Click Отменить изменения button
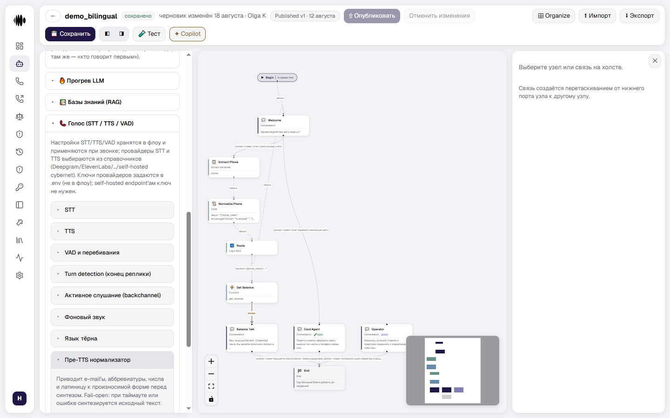 [439, 16]
